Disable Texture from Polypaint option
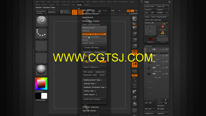This screenshot has width=206, height=116. (94, 34)
